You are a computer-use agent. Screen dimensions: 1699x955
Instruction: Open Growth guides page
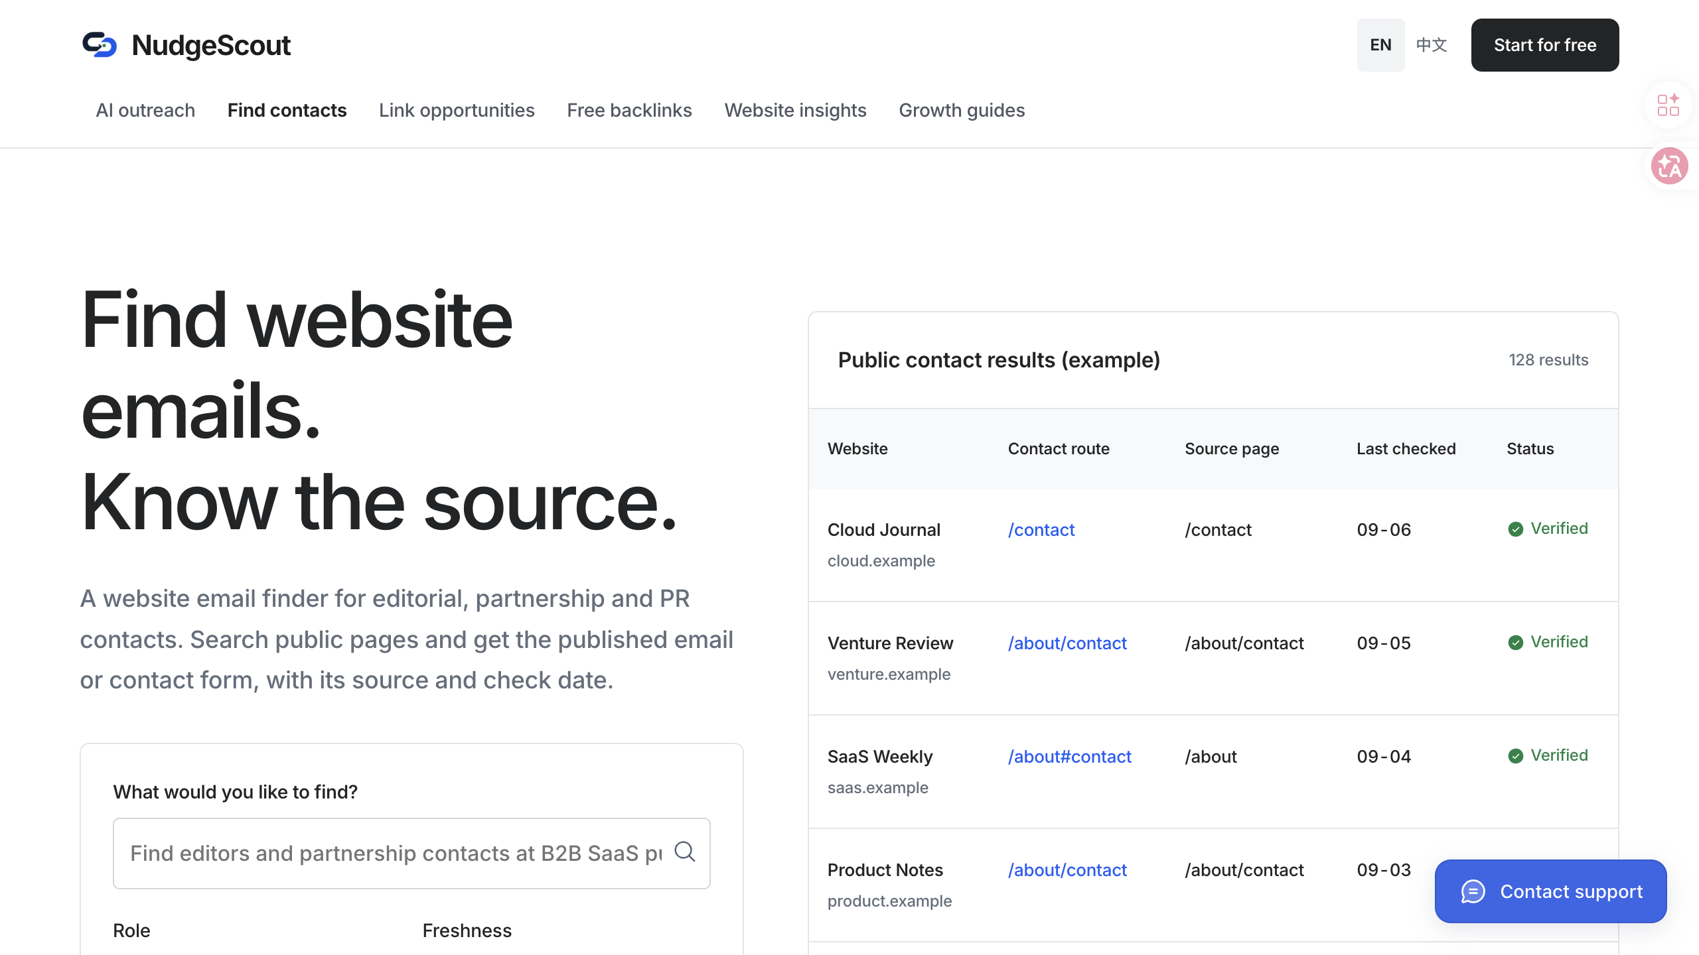coord(962,110)
